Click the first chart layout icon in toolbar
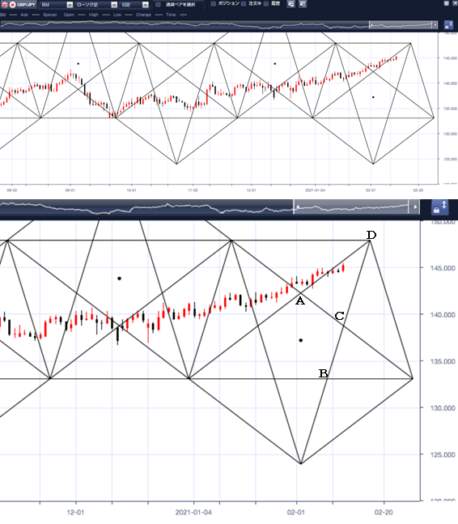Viewport: 458px width, 524px height. (291, 4)
